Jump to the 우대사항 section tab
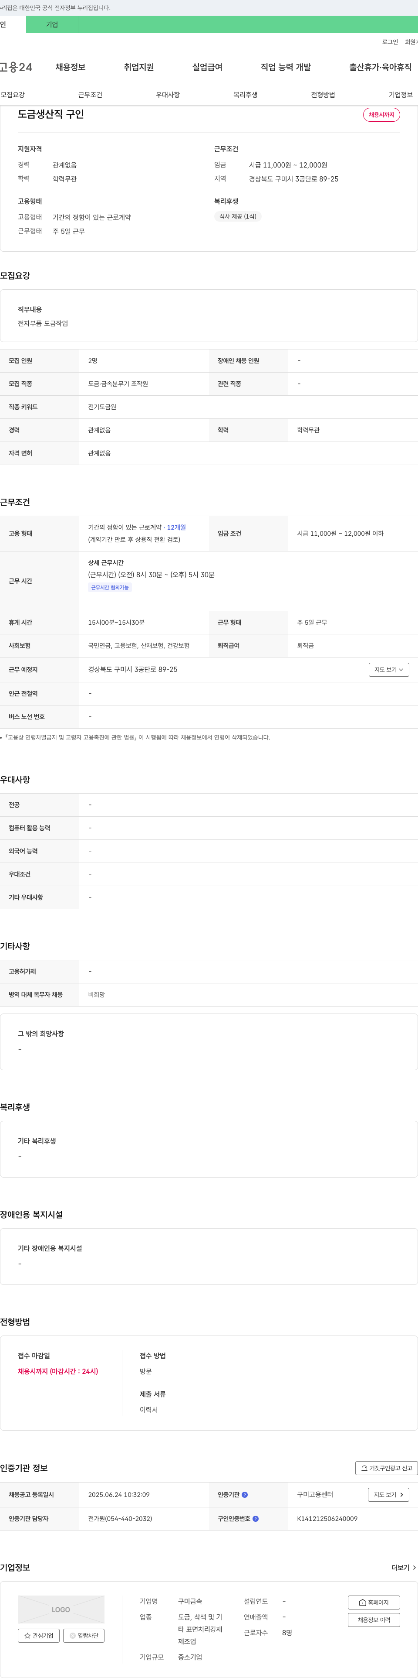418x1678 pixels. coord(168,94)
